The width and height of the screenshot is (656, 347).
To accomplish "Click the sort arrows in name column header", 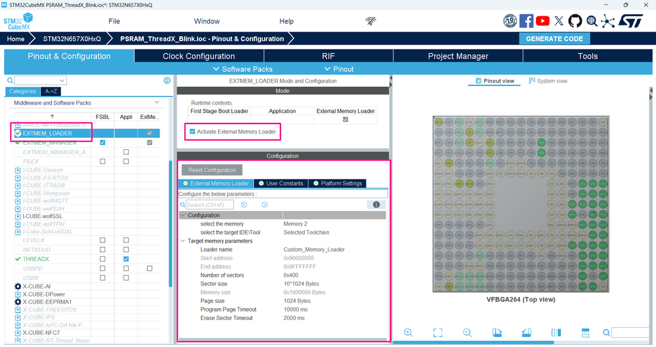I will coord(53,116).
